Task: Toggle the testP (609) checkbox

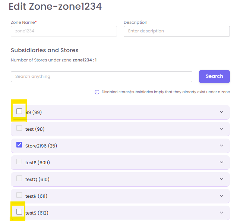Action: click(x=19, y=162)
